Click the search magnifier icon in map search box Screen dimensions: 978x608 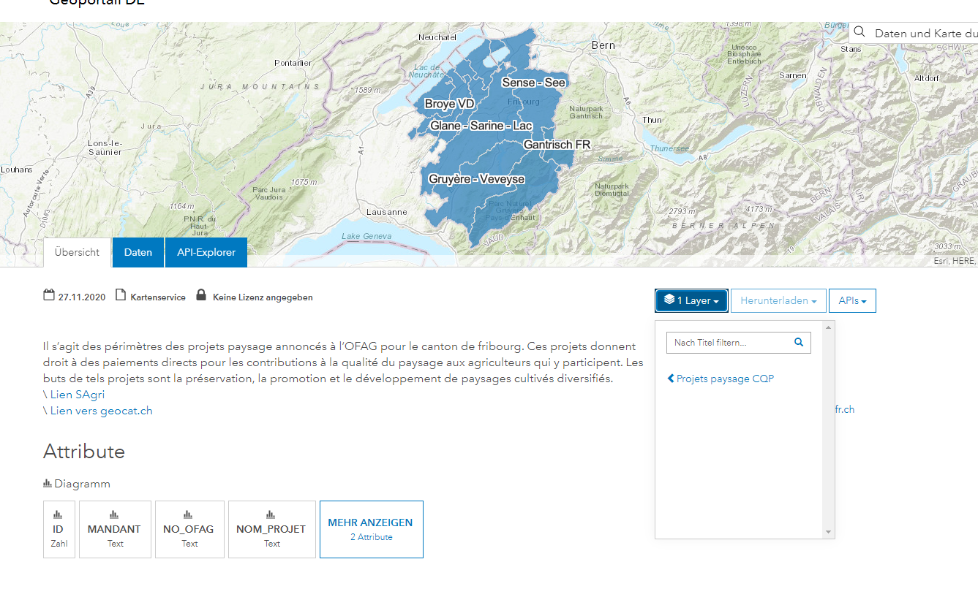click(860, 32)
